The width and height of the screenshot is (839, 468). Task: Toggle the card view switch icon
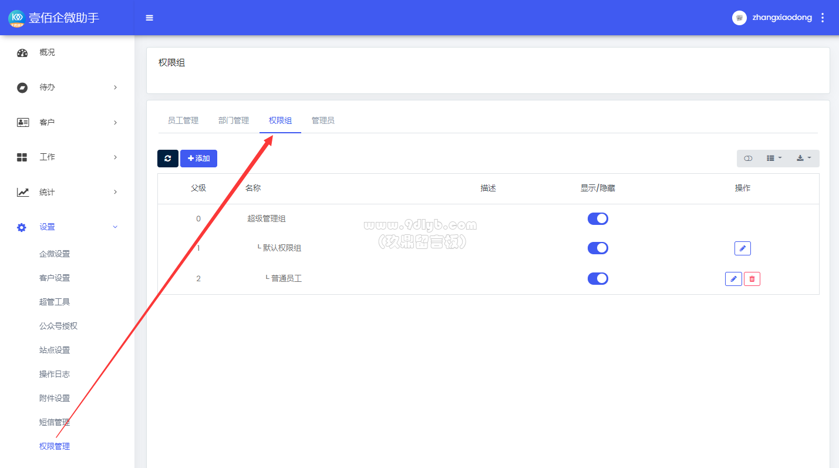748,159
